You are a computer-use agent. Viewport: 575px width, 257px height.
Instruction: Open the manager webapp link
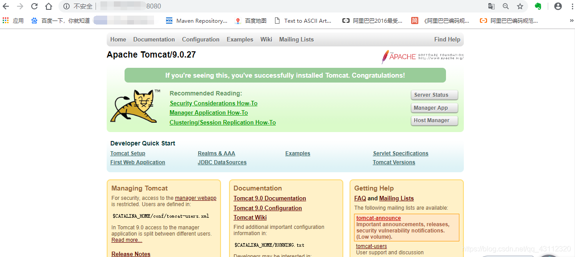pos(196,198)
